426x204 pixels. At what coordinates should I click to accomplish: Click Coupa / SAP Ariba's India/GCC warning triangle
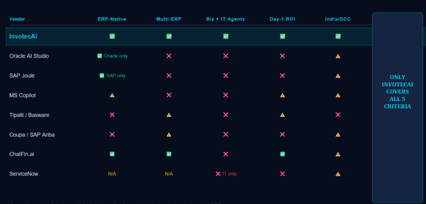pyautogui.click(x=338, y=134)
